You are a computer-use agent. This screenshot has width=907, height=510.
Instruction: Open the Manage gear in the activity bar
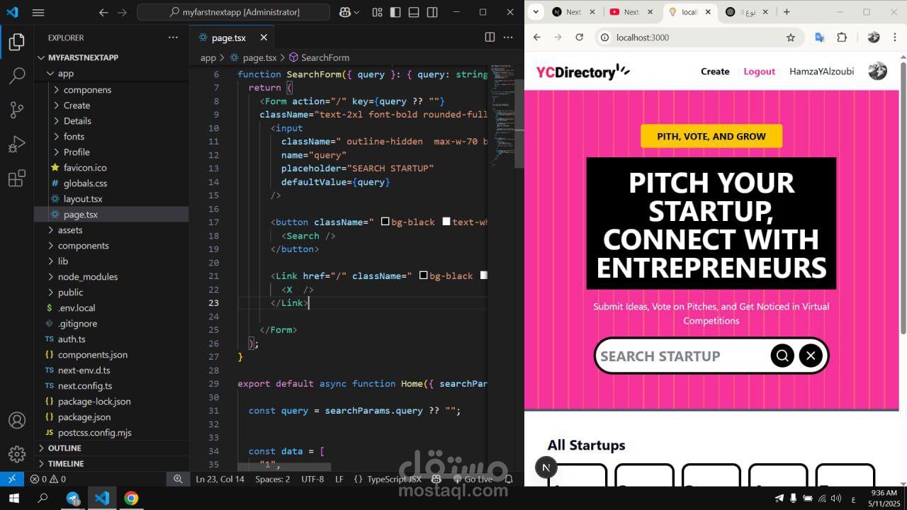click(17, 454)
